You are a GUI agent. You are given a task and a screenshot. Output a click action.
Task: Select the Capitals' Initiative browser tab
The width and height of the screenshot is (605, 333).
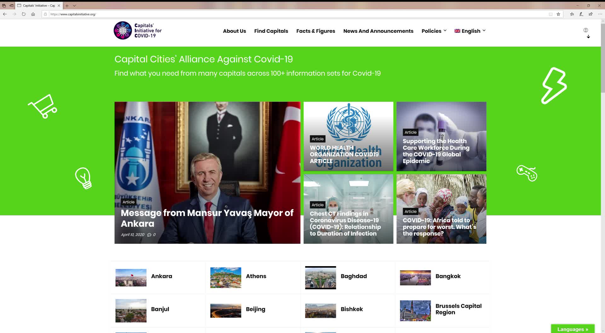tap(39, 6)
